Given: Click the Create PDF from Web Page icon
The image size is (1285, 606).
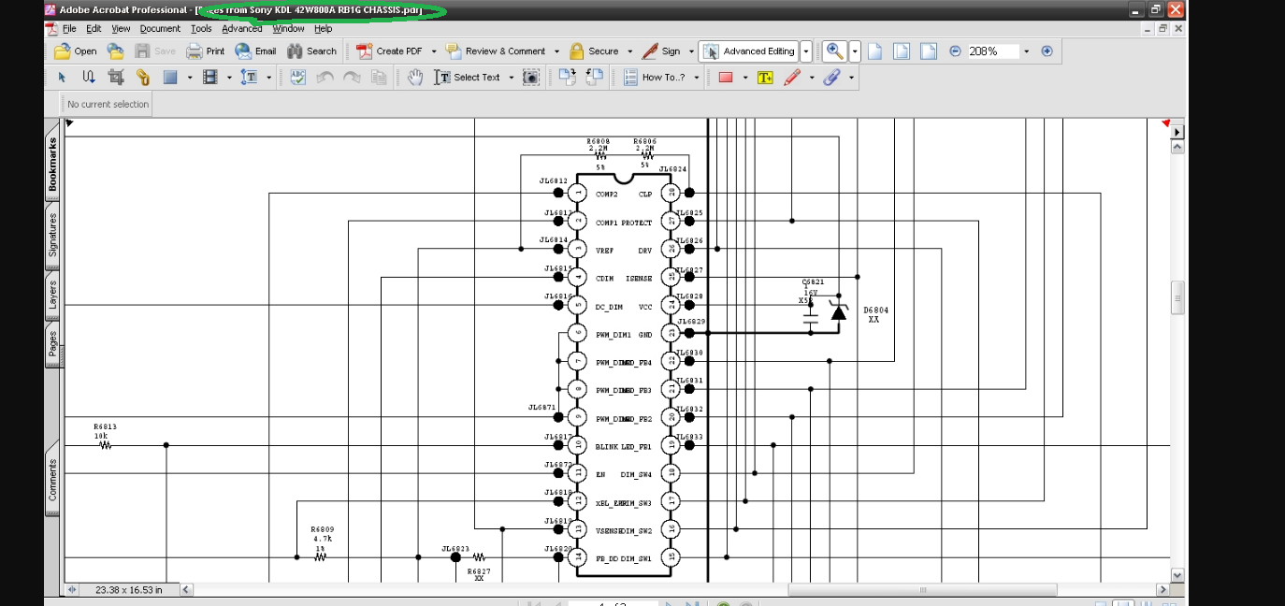Looking at the screenshot, I should (x=115, y=51).
